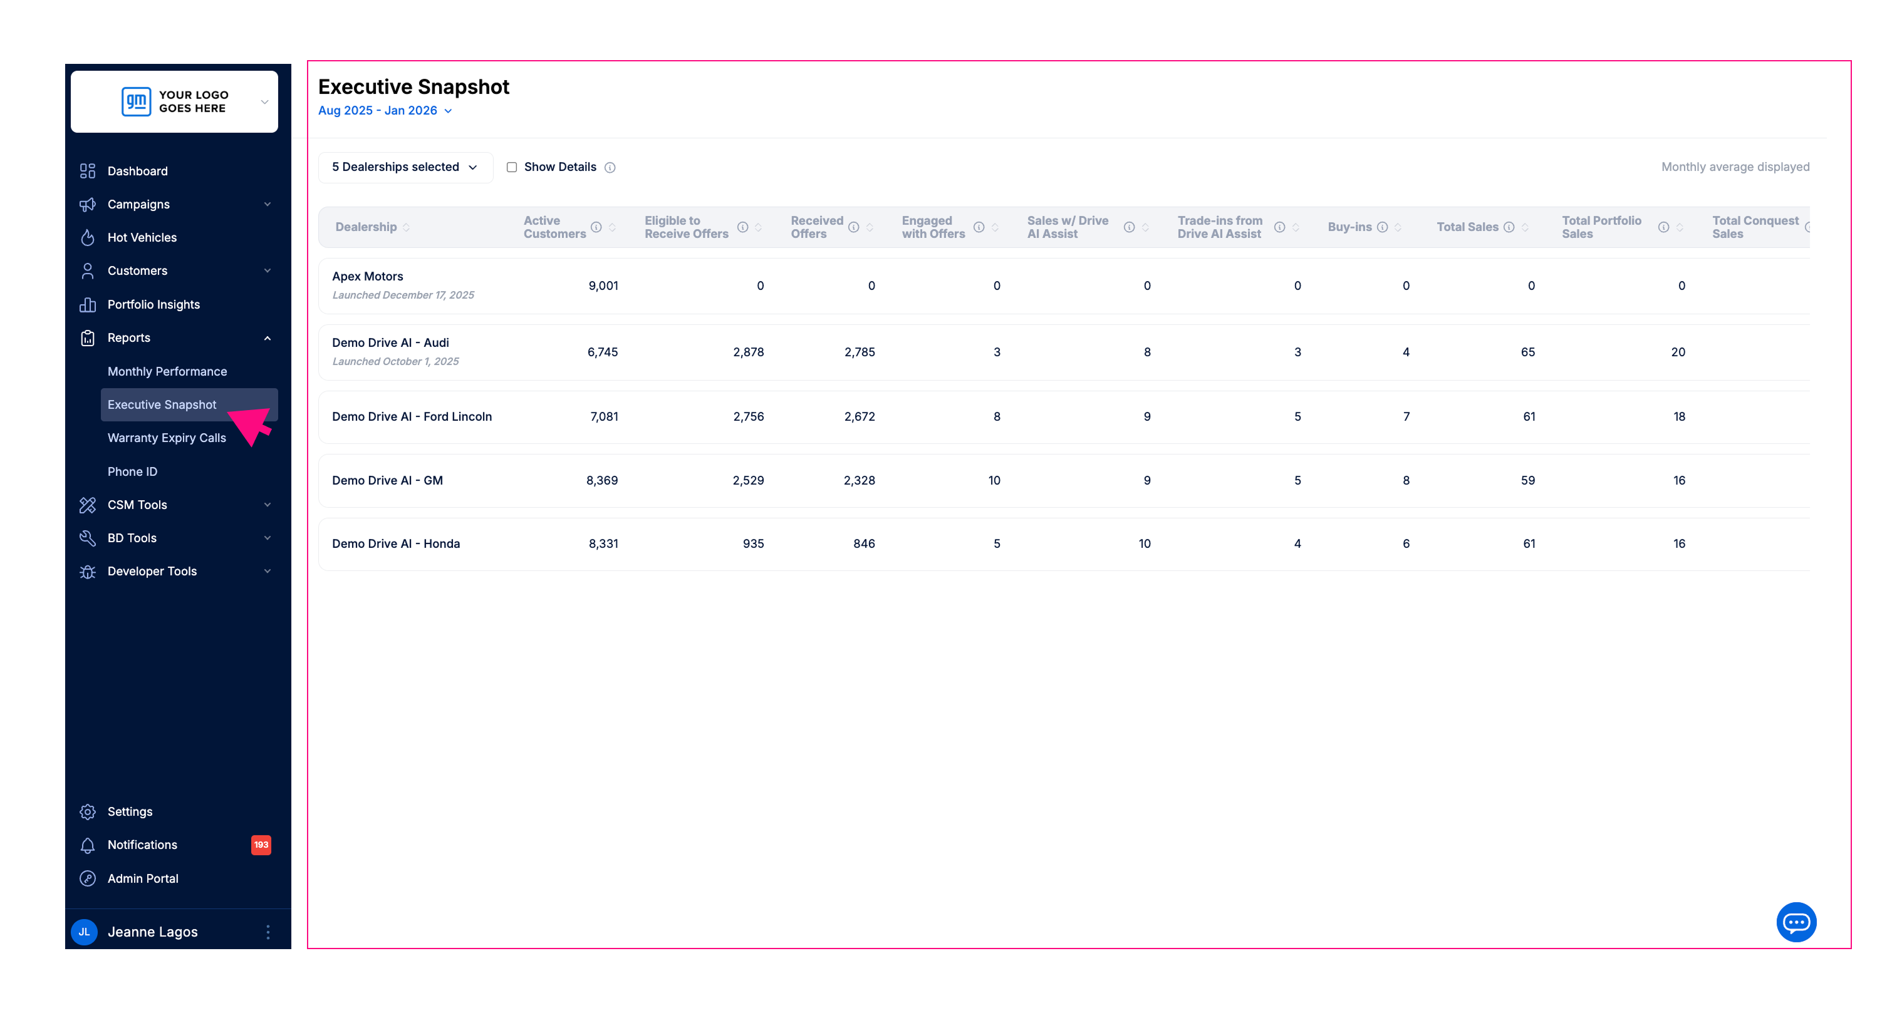This screenshot has width=1892, height=1013.
Task: Open the Admin Portal link
Action: [x=142, y=878]
